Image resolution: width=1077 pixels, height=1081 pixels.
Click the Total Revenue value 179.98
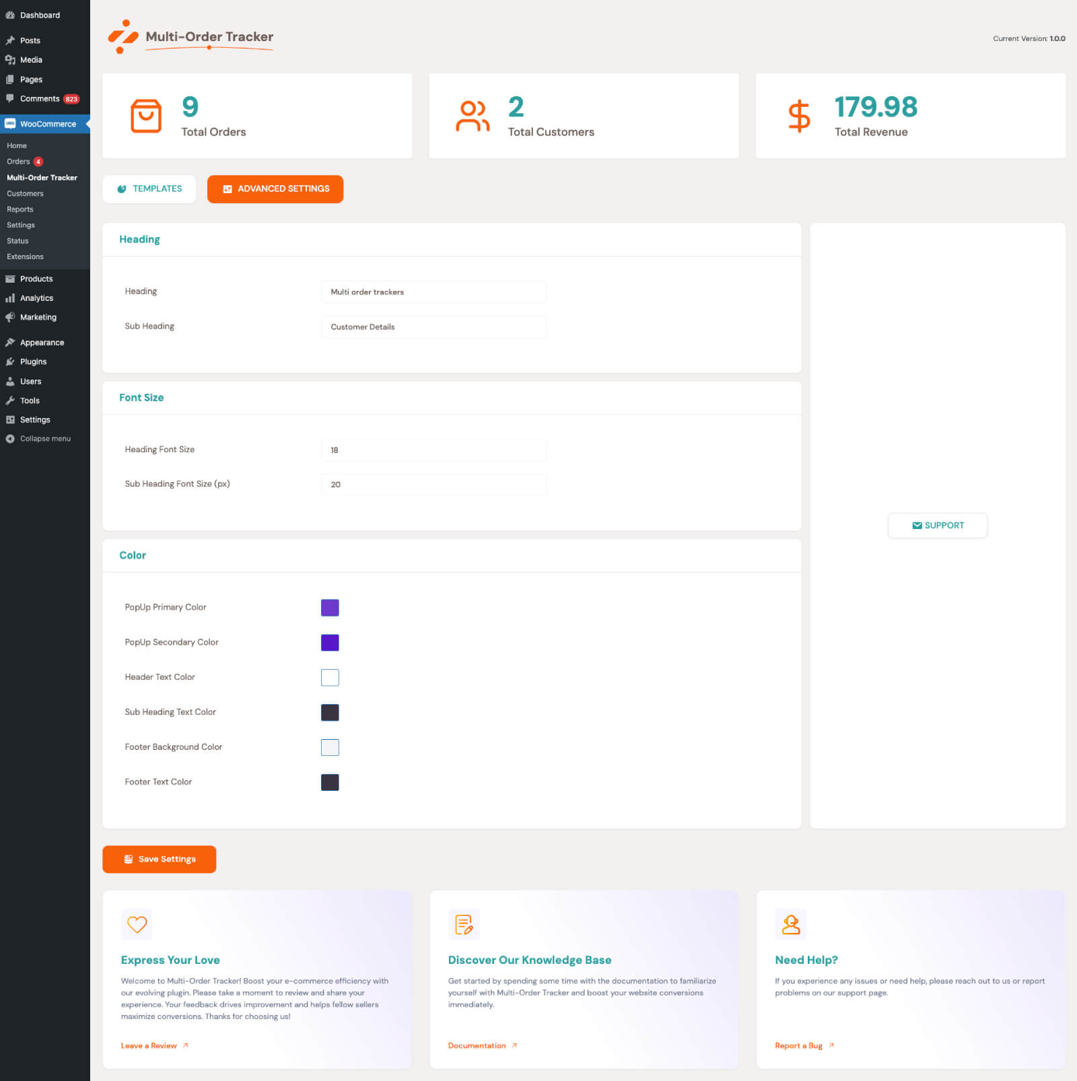876,107
